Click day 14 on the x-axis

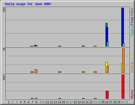click(x=59, y=102)
